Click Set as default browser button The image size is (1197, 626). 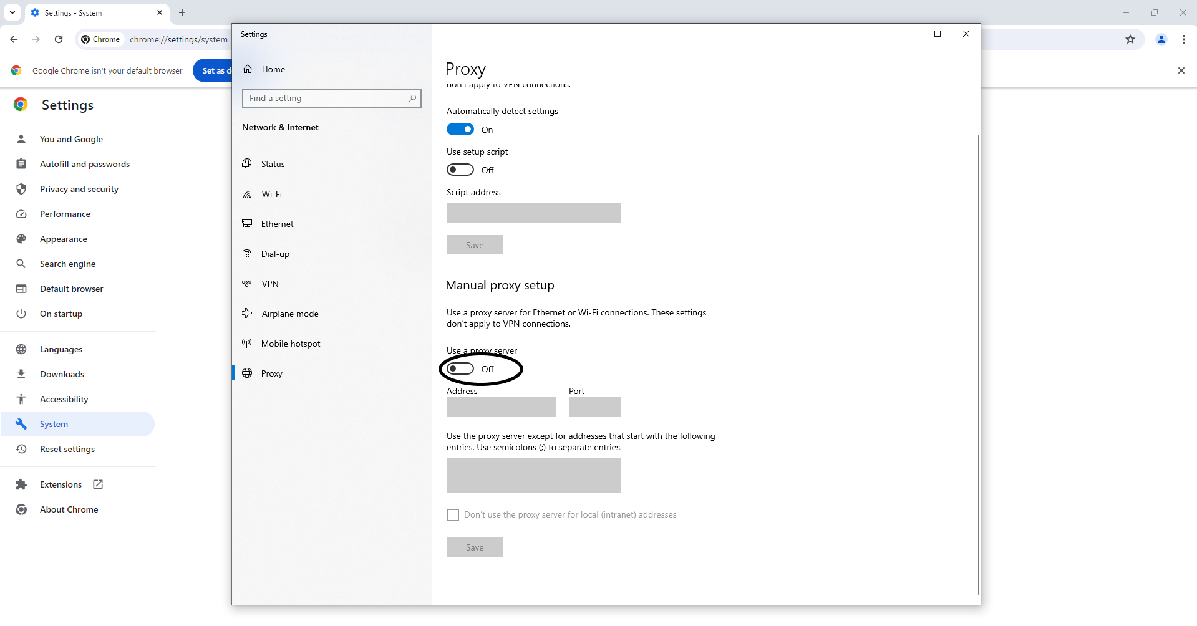(x=215, y=70)
